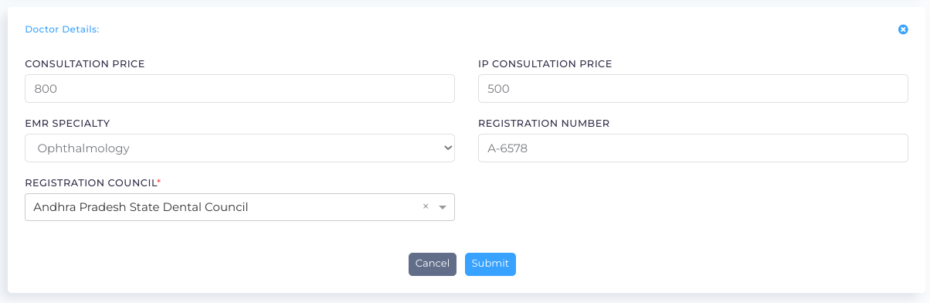Image resolution: width=930 pixels, height=303 pixels.
Task: Submit the doctor details form
Action: click(490, 264)
